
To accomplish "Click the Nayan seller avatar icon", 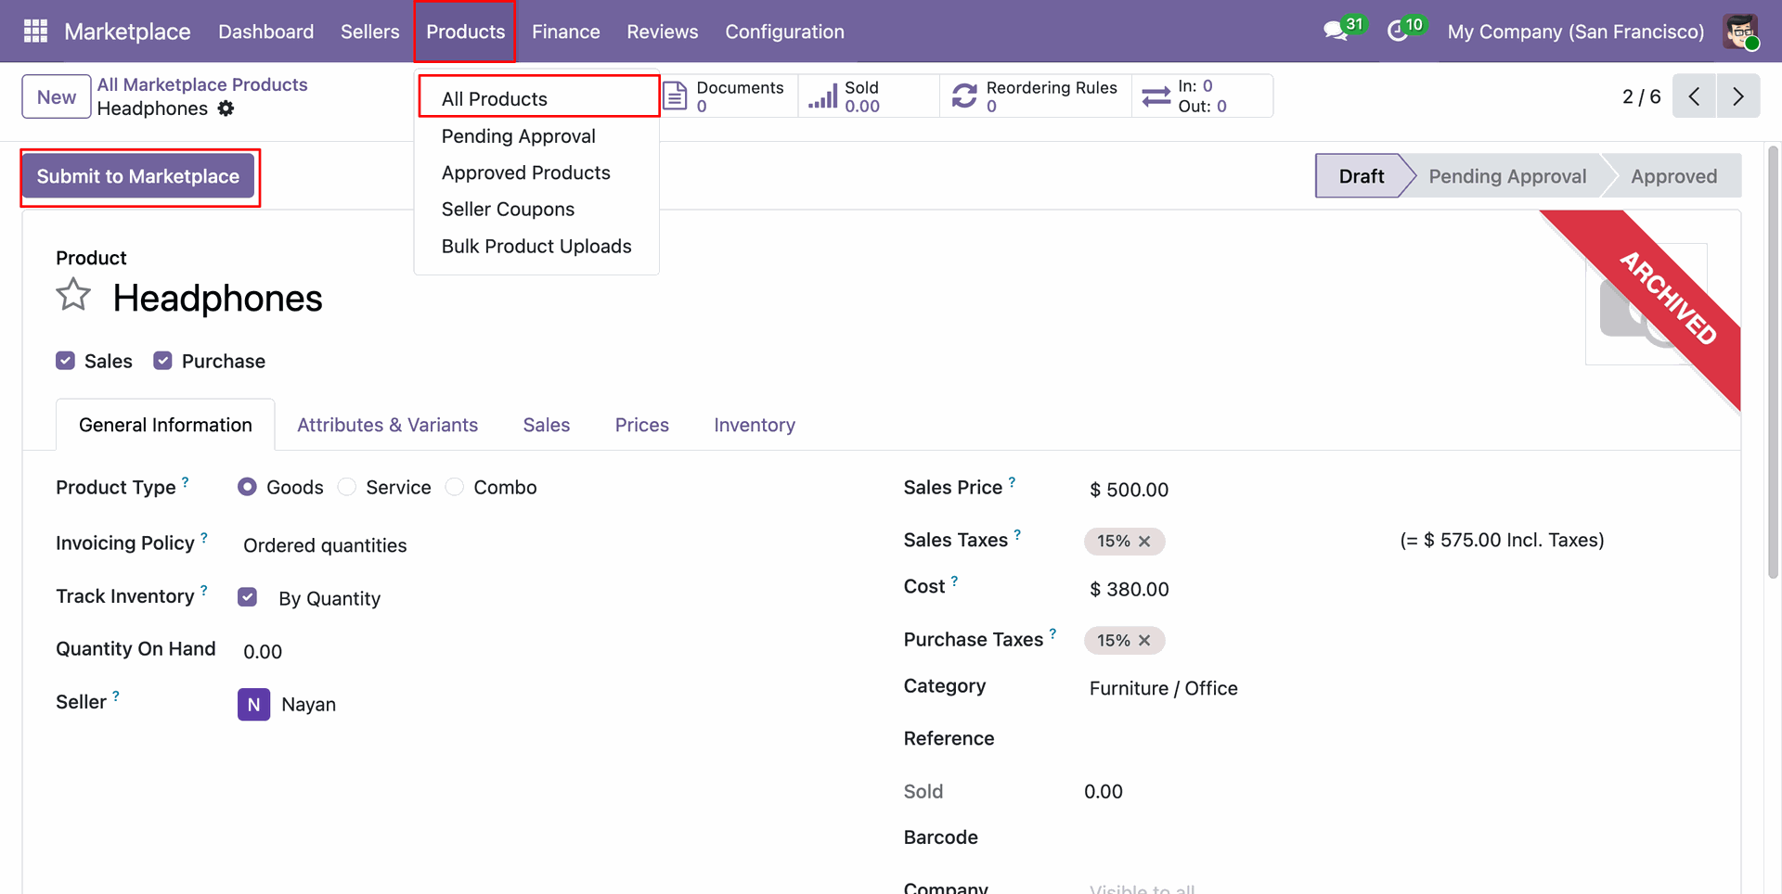I will coord(253,705).
